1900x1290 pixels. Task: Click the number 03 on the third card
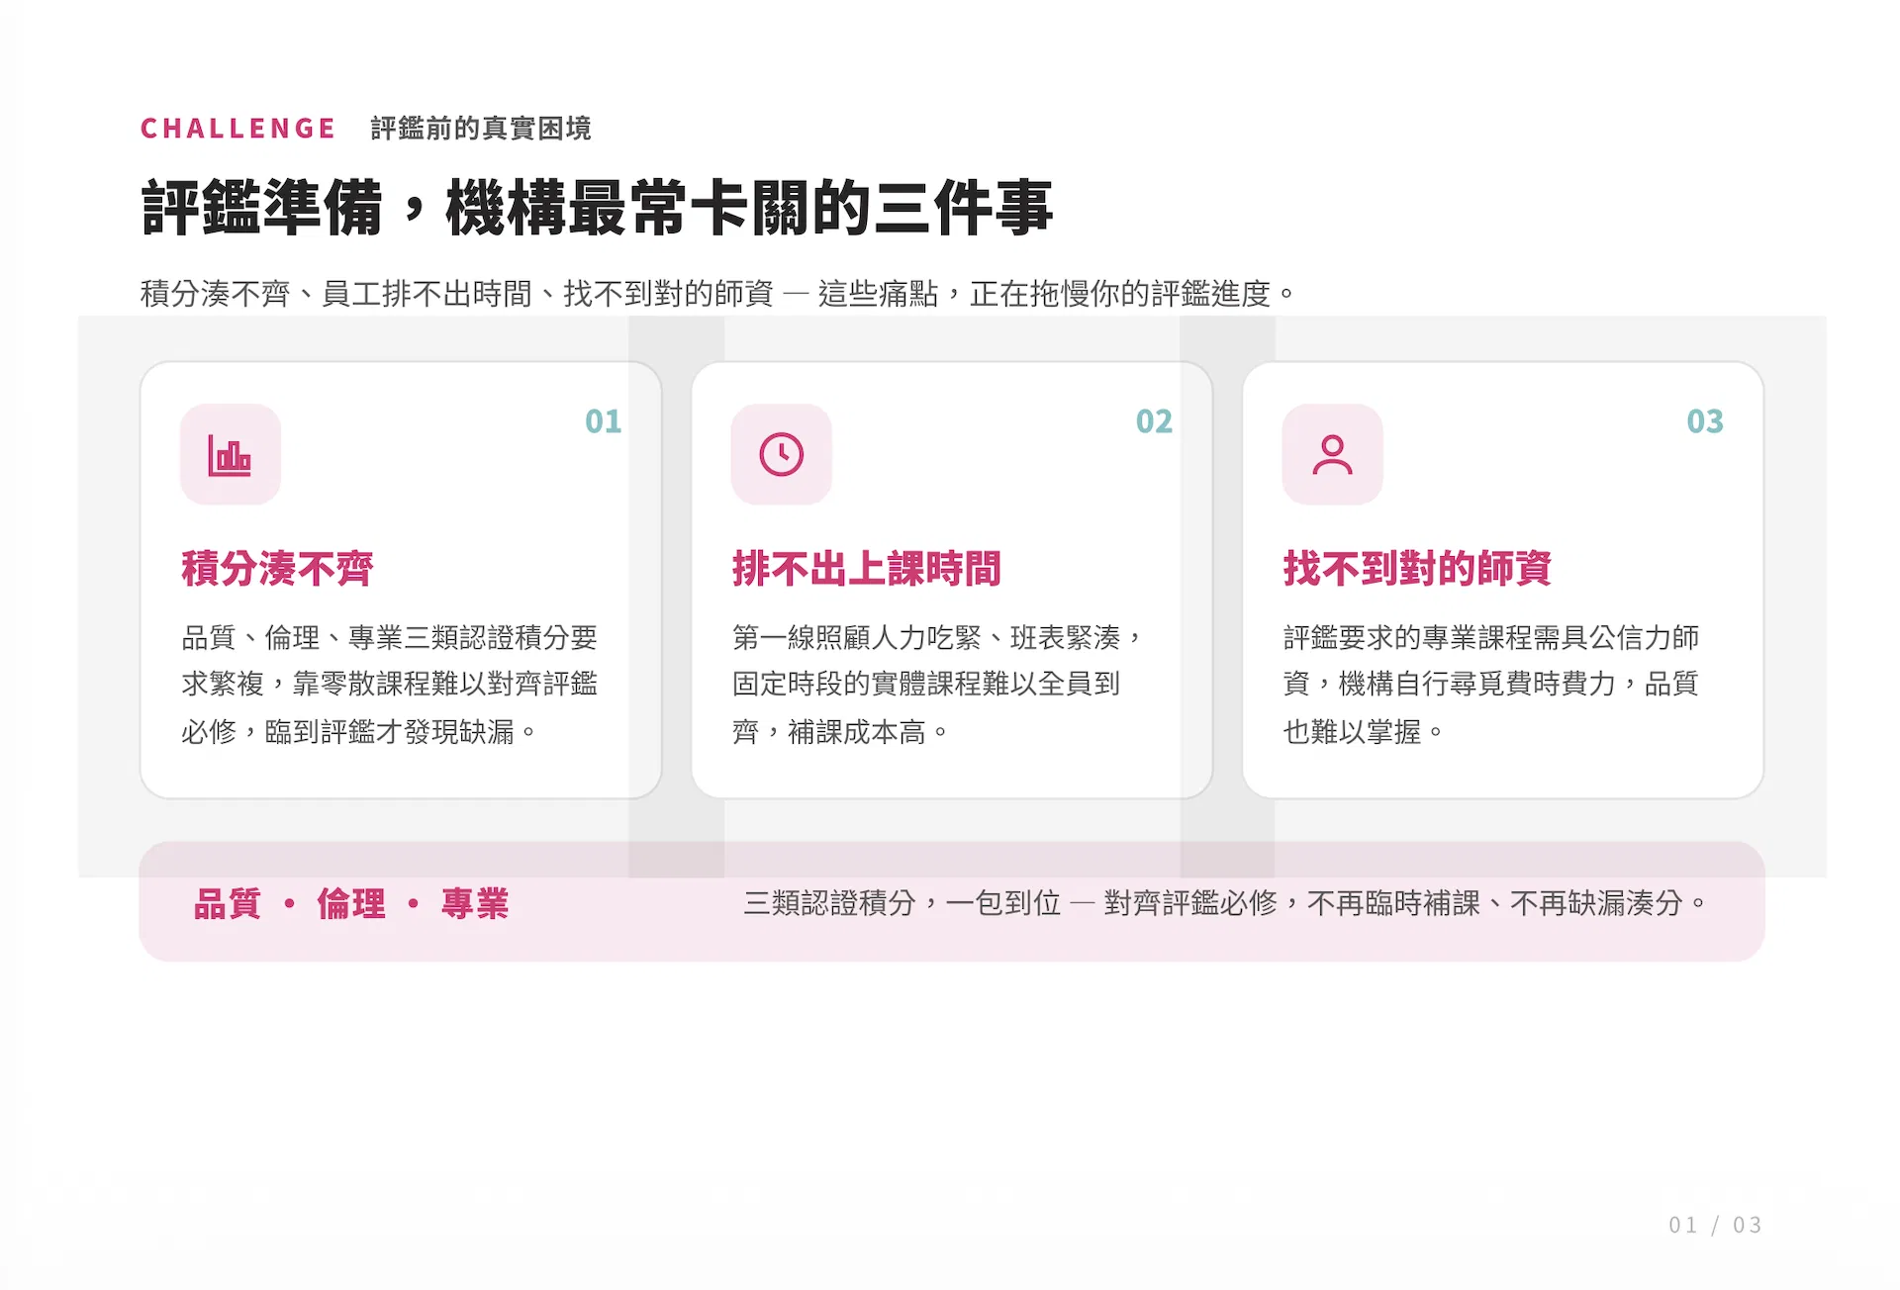(x=1705, y=421)
